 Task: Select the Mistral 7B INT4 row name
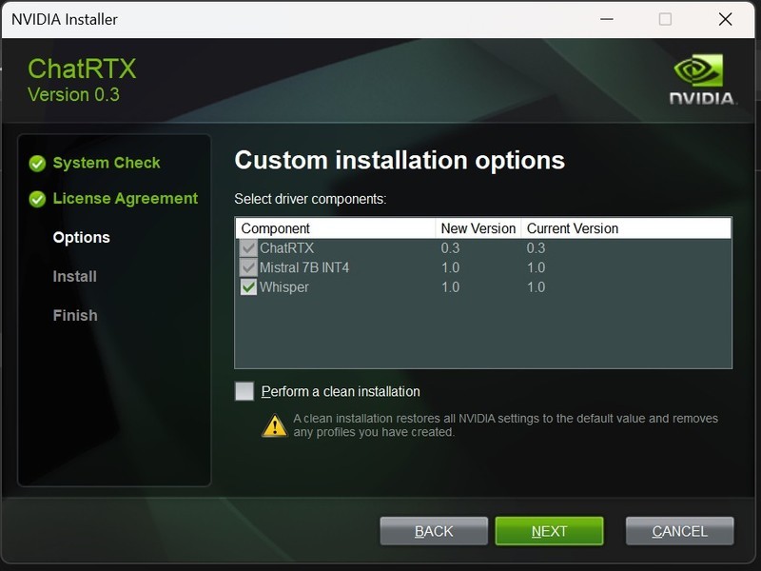point(304,267)
